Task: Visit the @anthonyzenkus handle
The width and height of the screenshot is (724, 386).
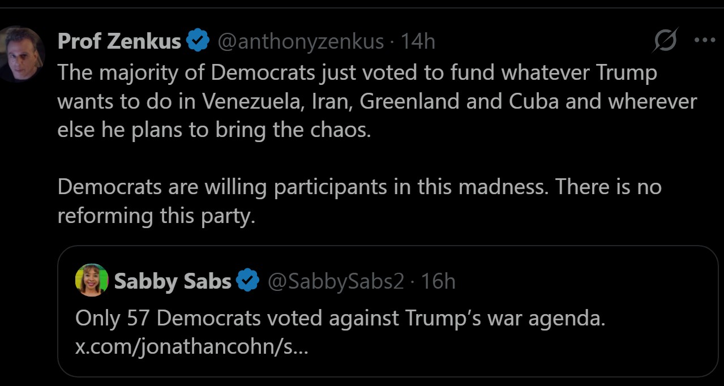Action: (x=300, y=41)
